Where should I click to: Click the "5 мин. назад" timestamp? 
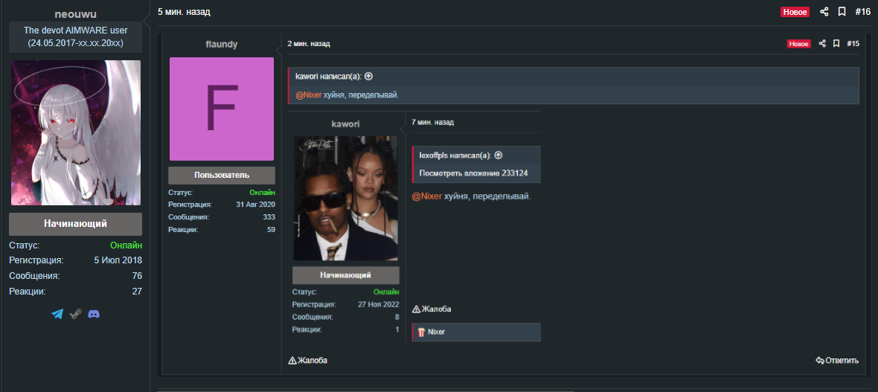click(x=184, y=13)
